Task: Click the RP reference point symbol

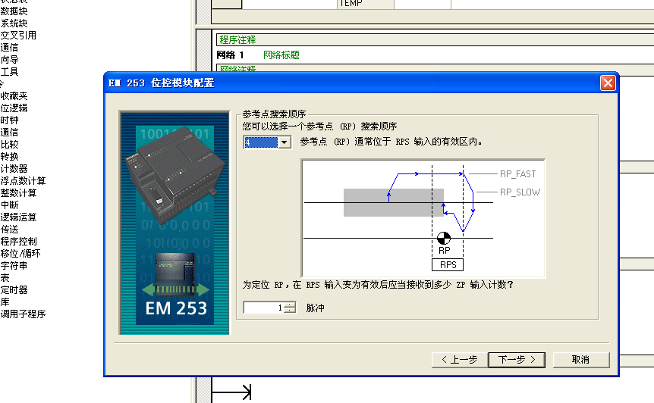Action: (x=444, y=238)
